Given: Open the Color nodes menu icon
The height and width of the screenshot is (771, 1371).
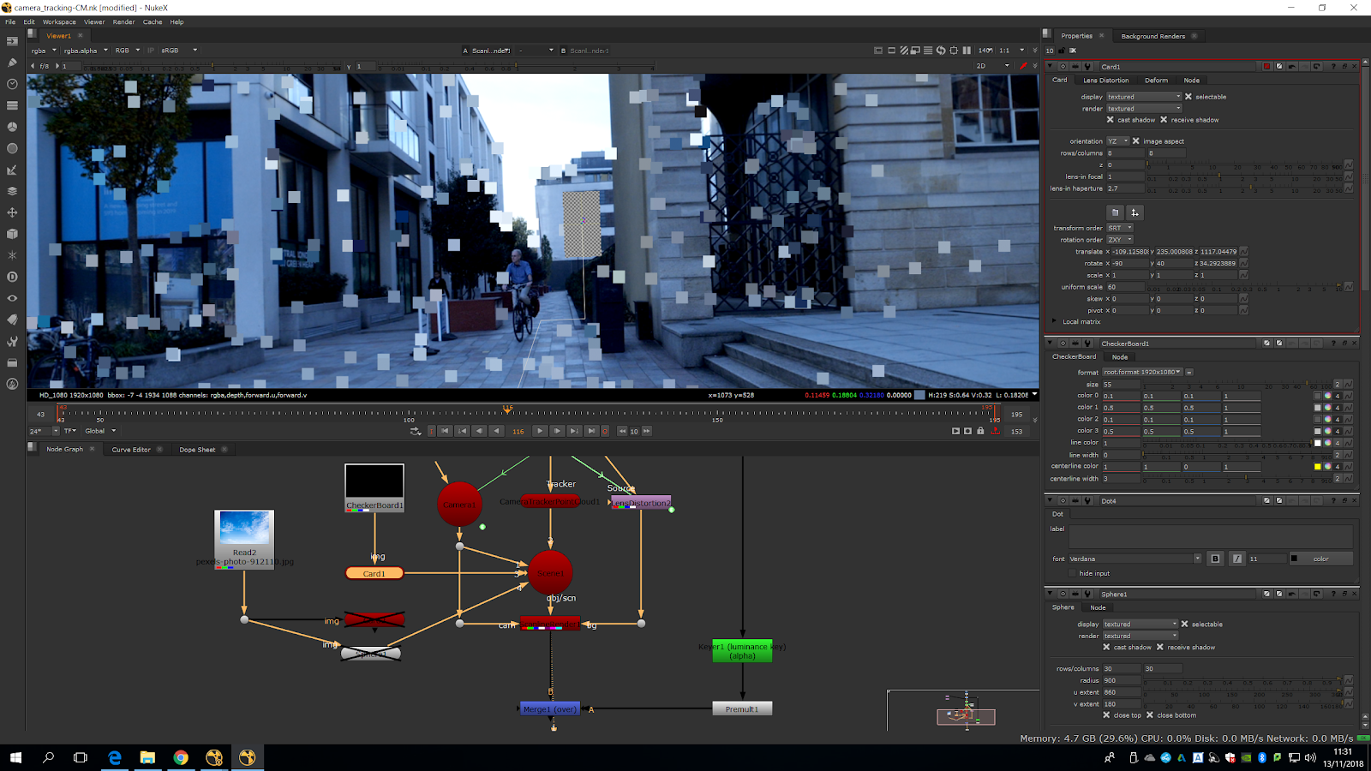Looking at the screenshot, I should pyautogui.click(x=12, y=127).
